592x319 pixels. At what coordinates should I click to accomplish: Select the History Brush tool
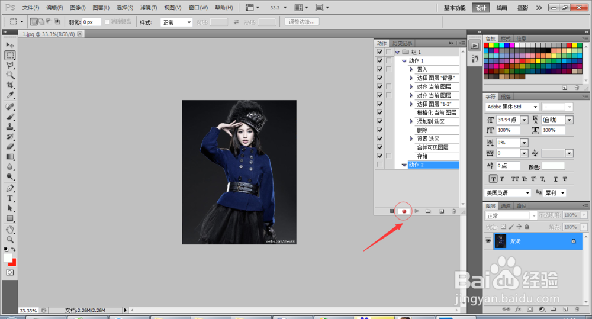[x=10, y=137]
